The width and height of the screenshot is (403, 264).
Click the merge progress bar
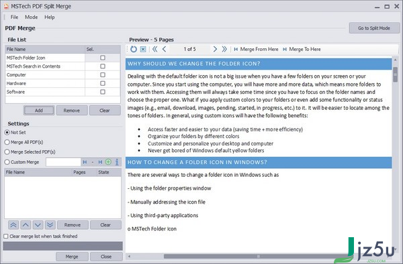(62, 246)
